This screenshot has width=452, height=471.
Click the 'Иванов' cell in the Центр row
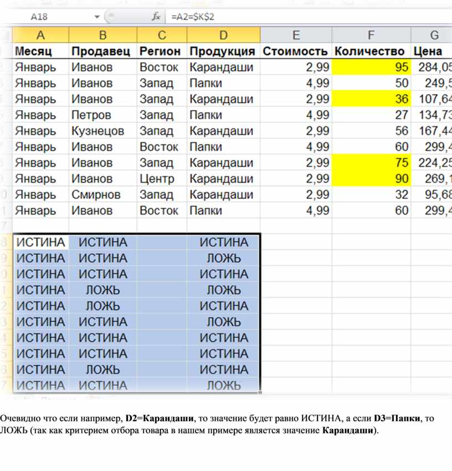click(103, 178)
